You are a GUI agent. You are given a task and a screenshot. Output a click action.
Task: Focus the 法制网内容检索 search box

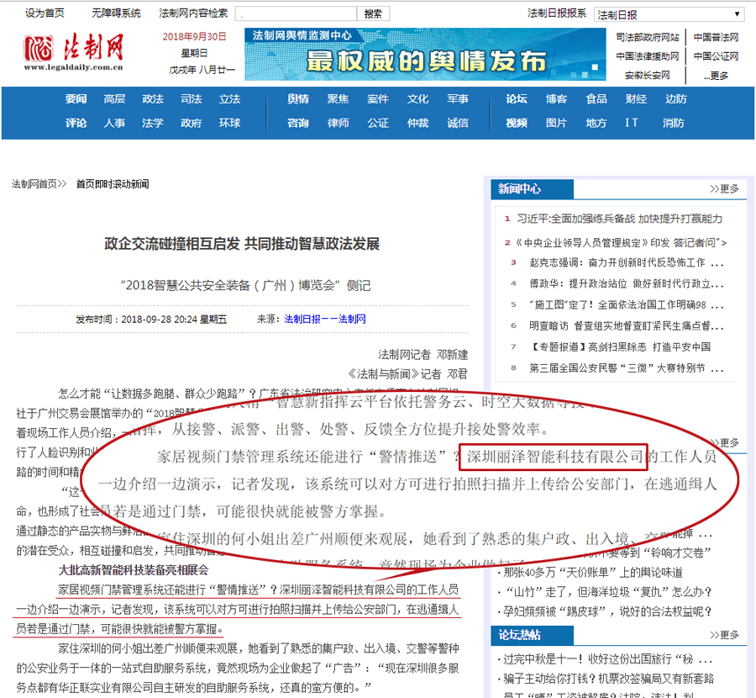click(x=296, y=13)
